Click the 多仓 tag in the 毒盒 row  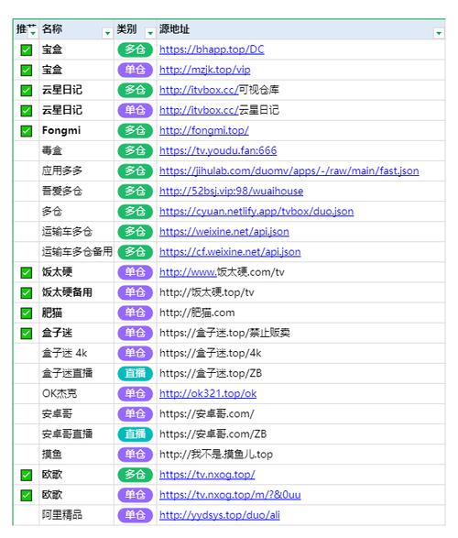coord(135,150)
